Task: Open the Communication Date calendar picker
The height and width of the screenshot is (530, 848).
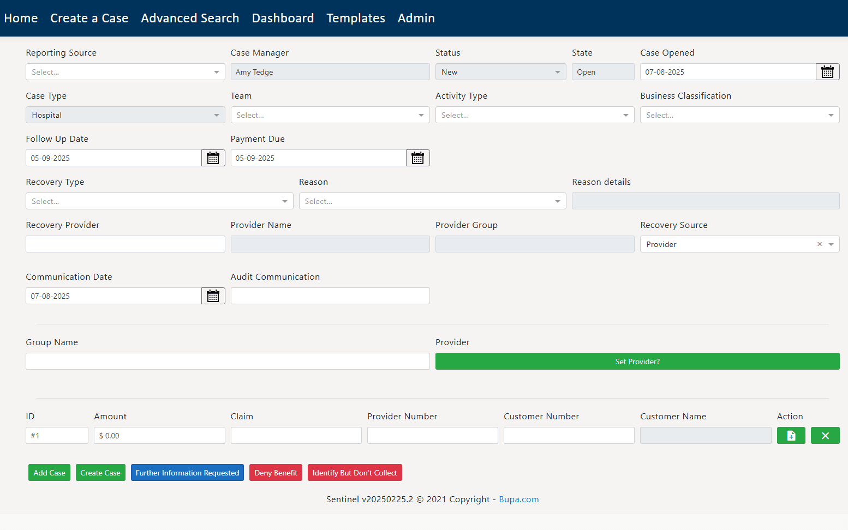Action: point(213,296)
